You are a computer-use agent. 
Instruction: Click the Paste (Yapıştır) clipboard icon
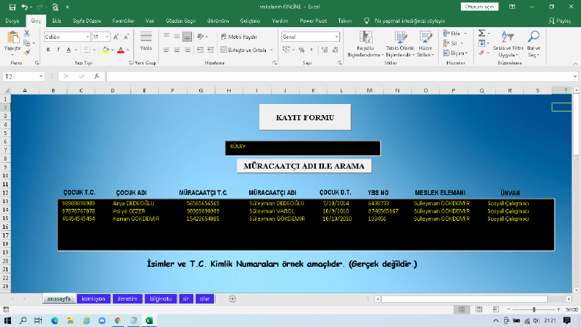click(x=12, y=37)
